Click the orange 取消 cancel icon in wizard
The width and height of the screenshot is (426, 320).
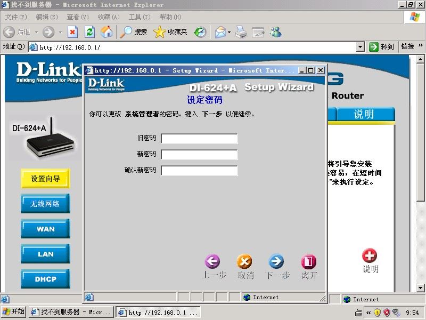(244, 261)
